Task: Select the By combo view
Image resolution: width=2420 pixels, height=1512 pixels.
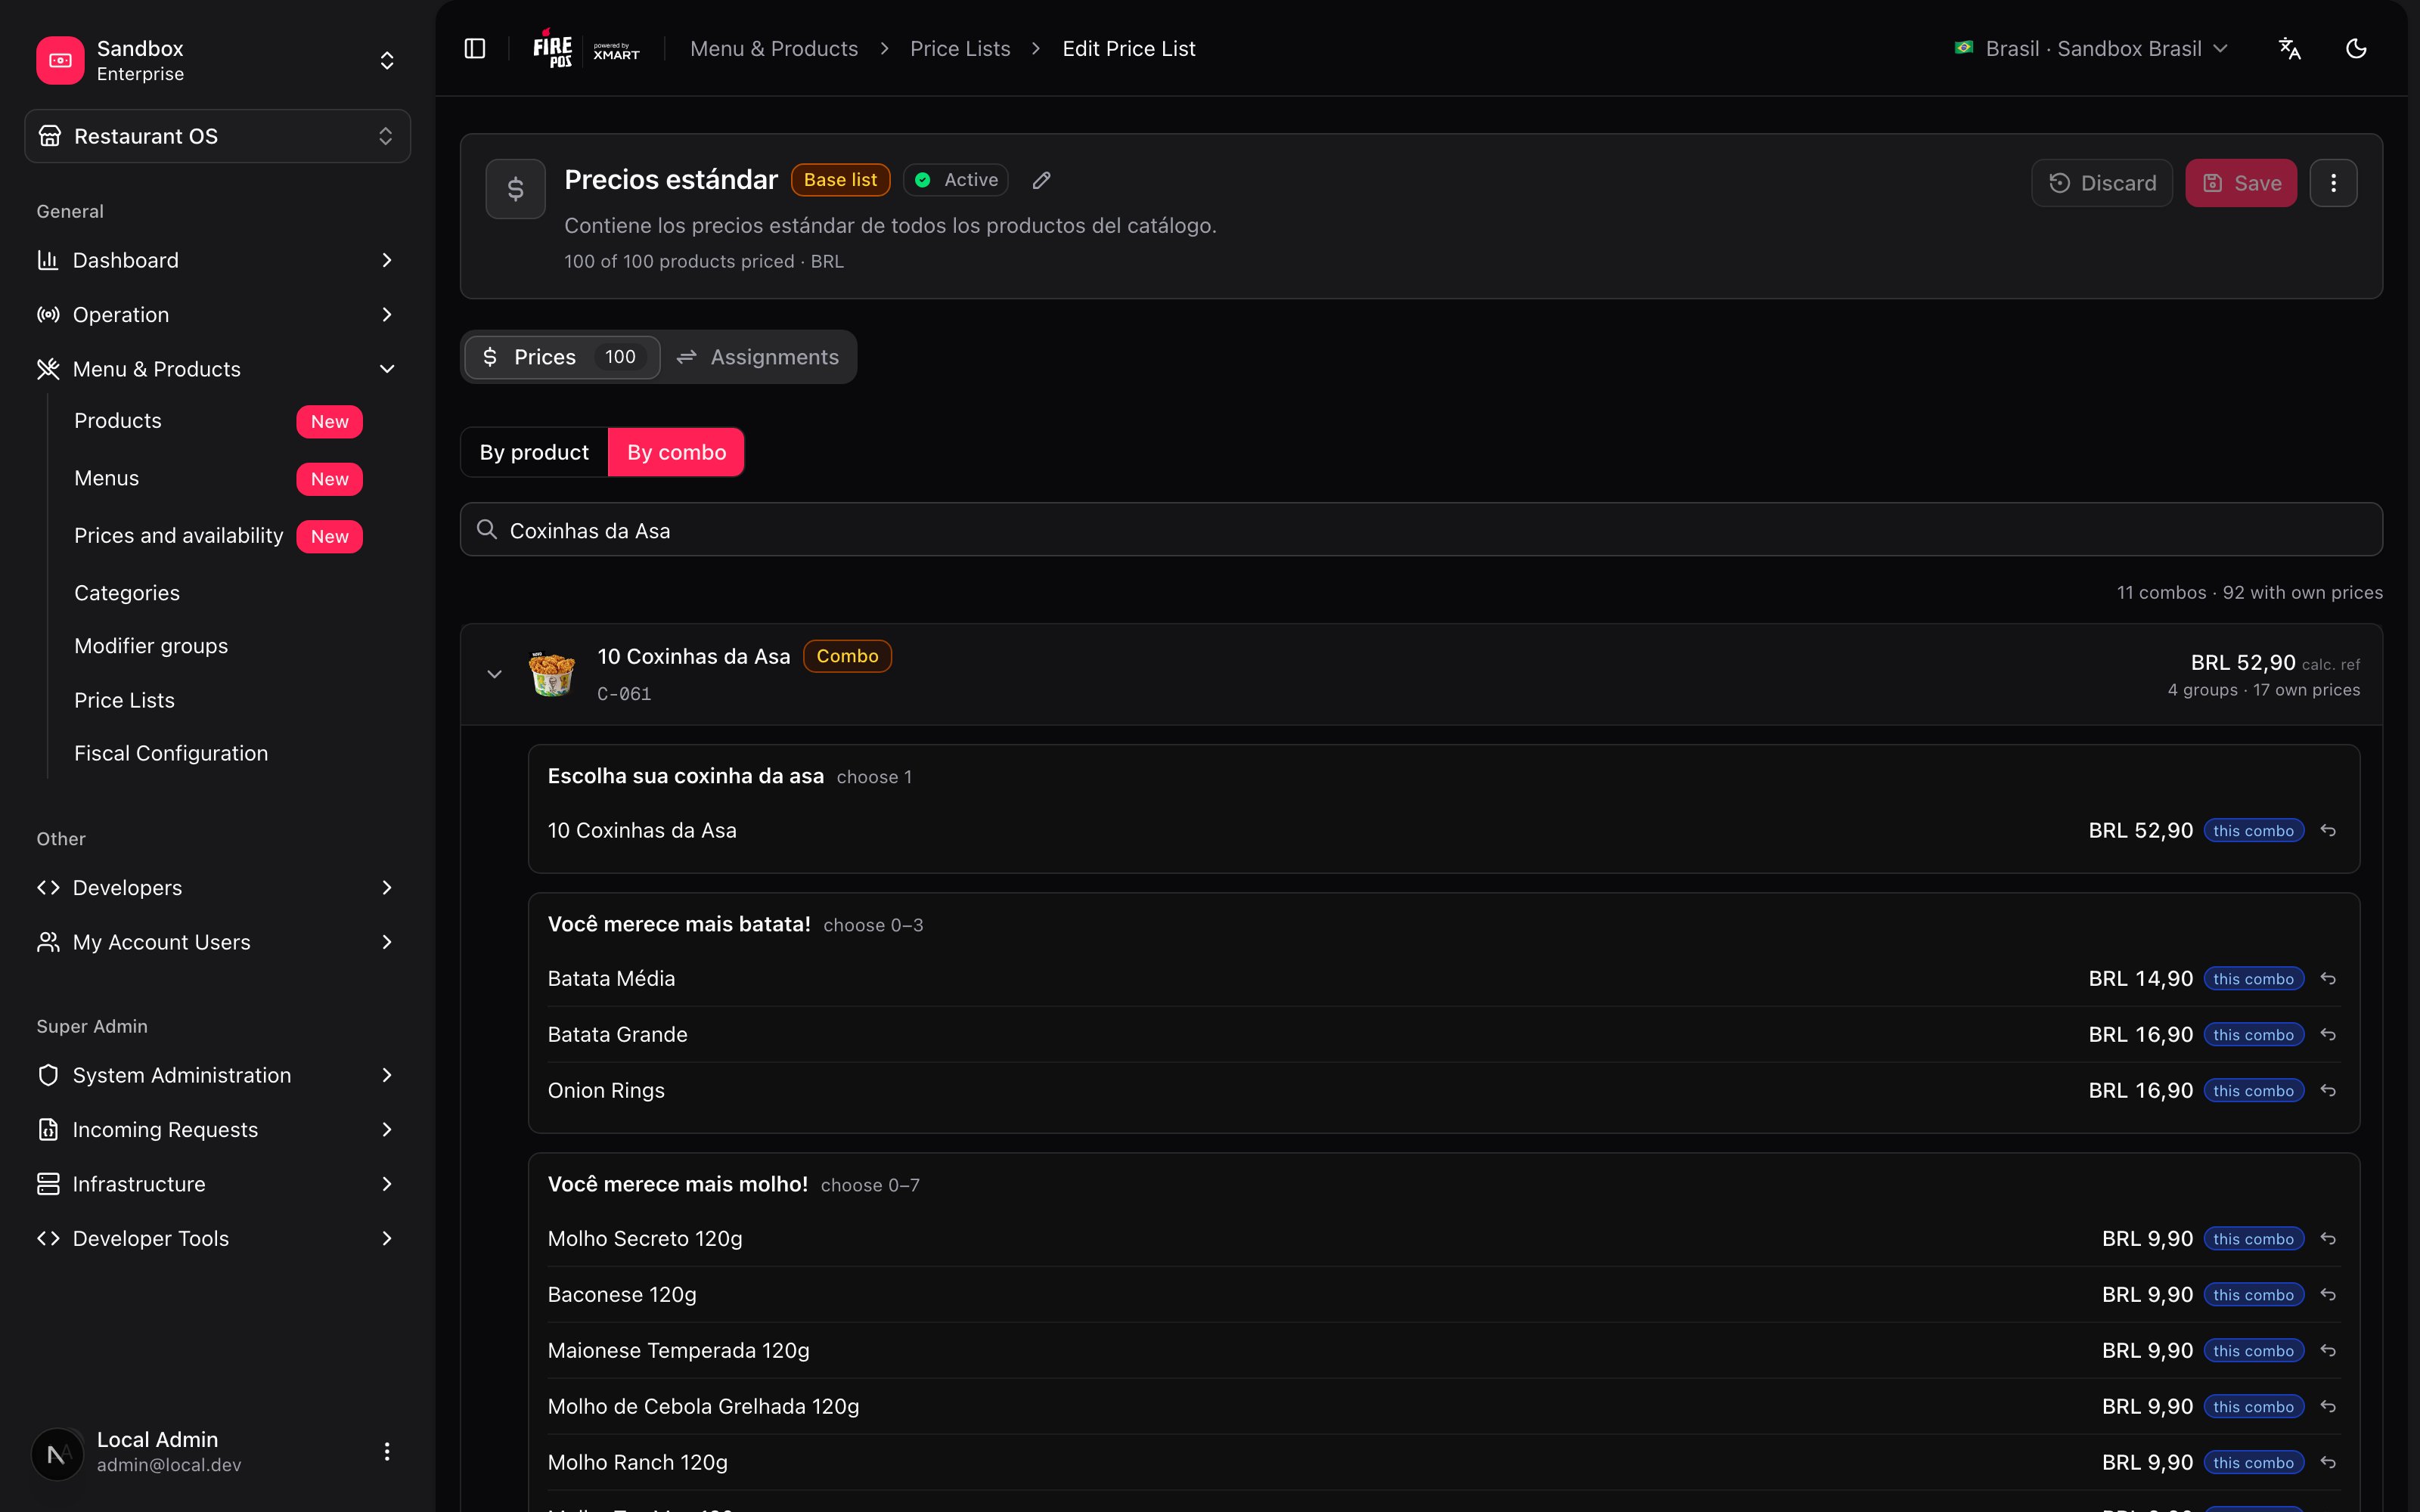Action: [676, 452]
